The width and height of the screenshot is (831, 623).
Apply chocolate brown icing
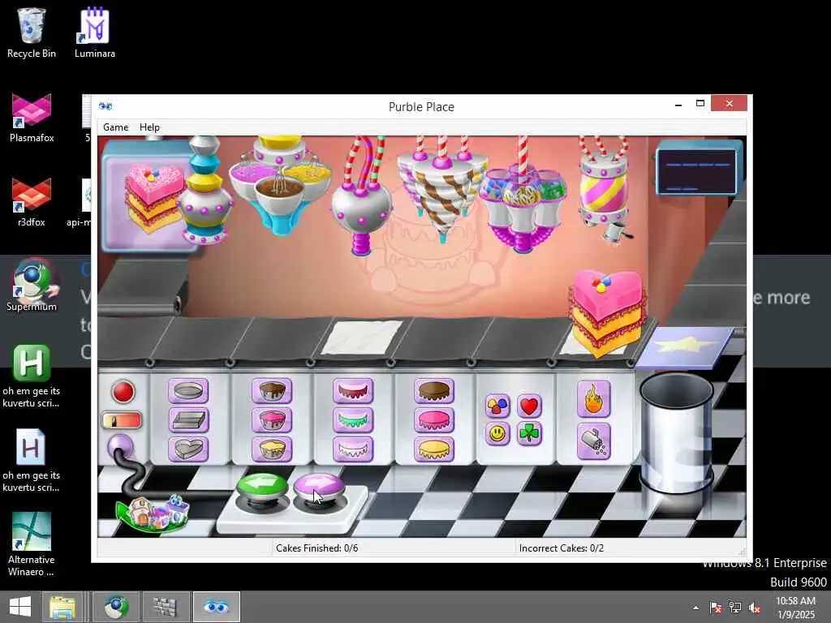[x=434, y=392]
